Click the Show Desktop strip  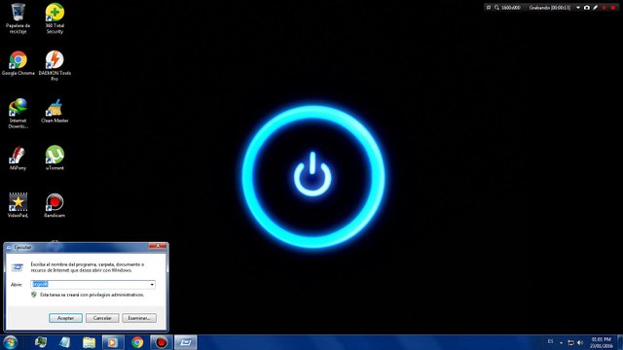coord(620,342)
